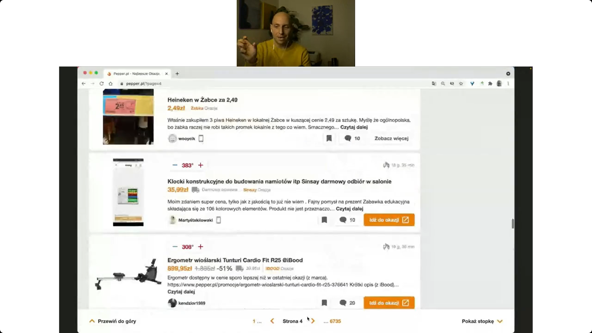
Task: Click Idź do okazji for the klocki deal
Action: (389, 220)
